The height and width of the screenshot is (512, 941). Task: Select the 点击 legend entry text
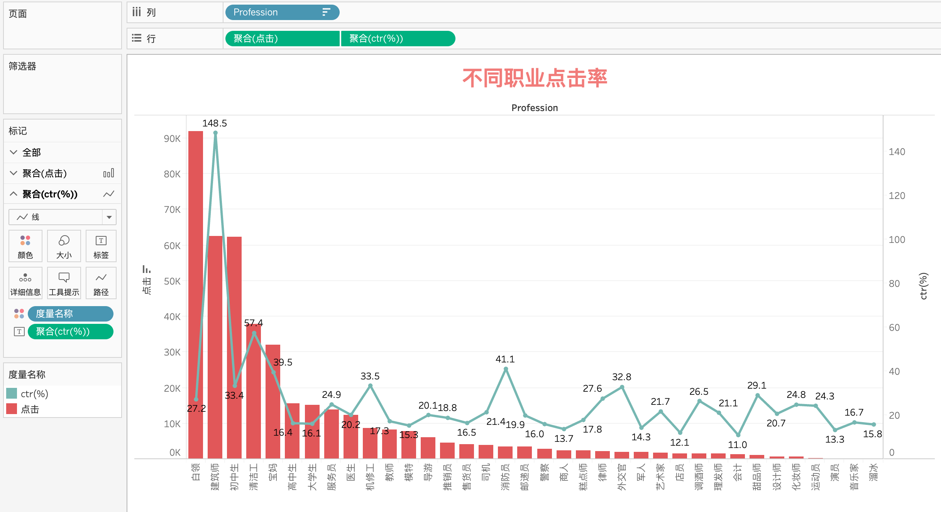(x=30, y=409)
